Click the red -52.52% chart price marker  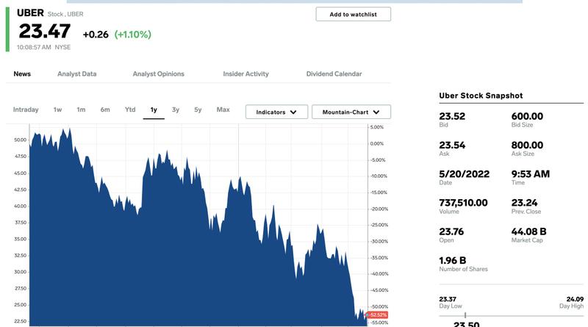click(x=377, y=315)
